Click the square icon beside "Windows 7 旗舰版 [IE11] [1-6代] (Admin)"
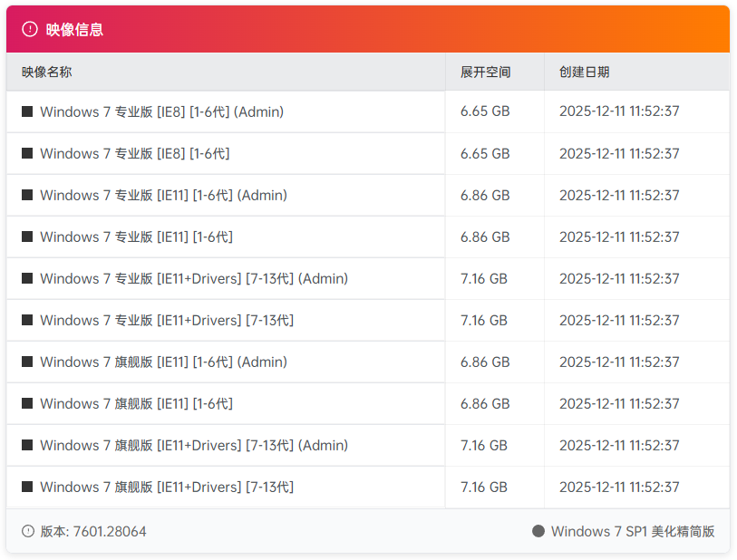This screenshot has height=560, width=737. pos(25,362)
